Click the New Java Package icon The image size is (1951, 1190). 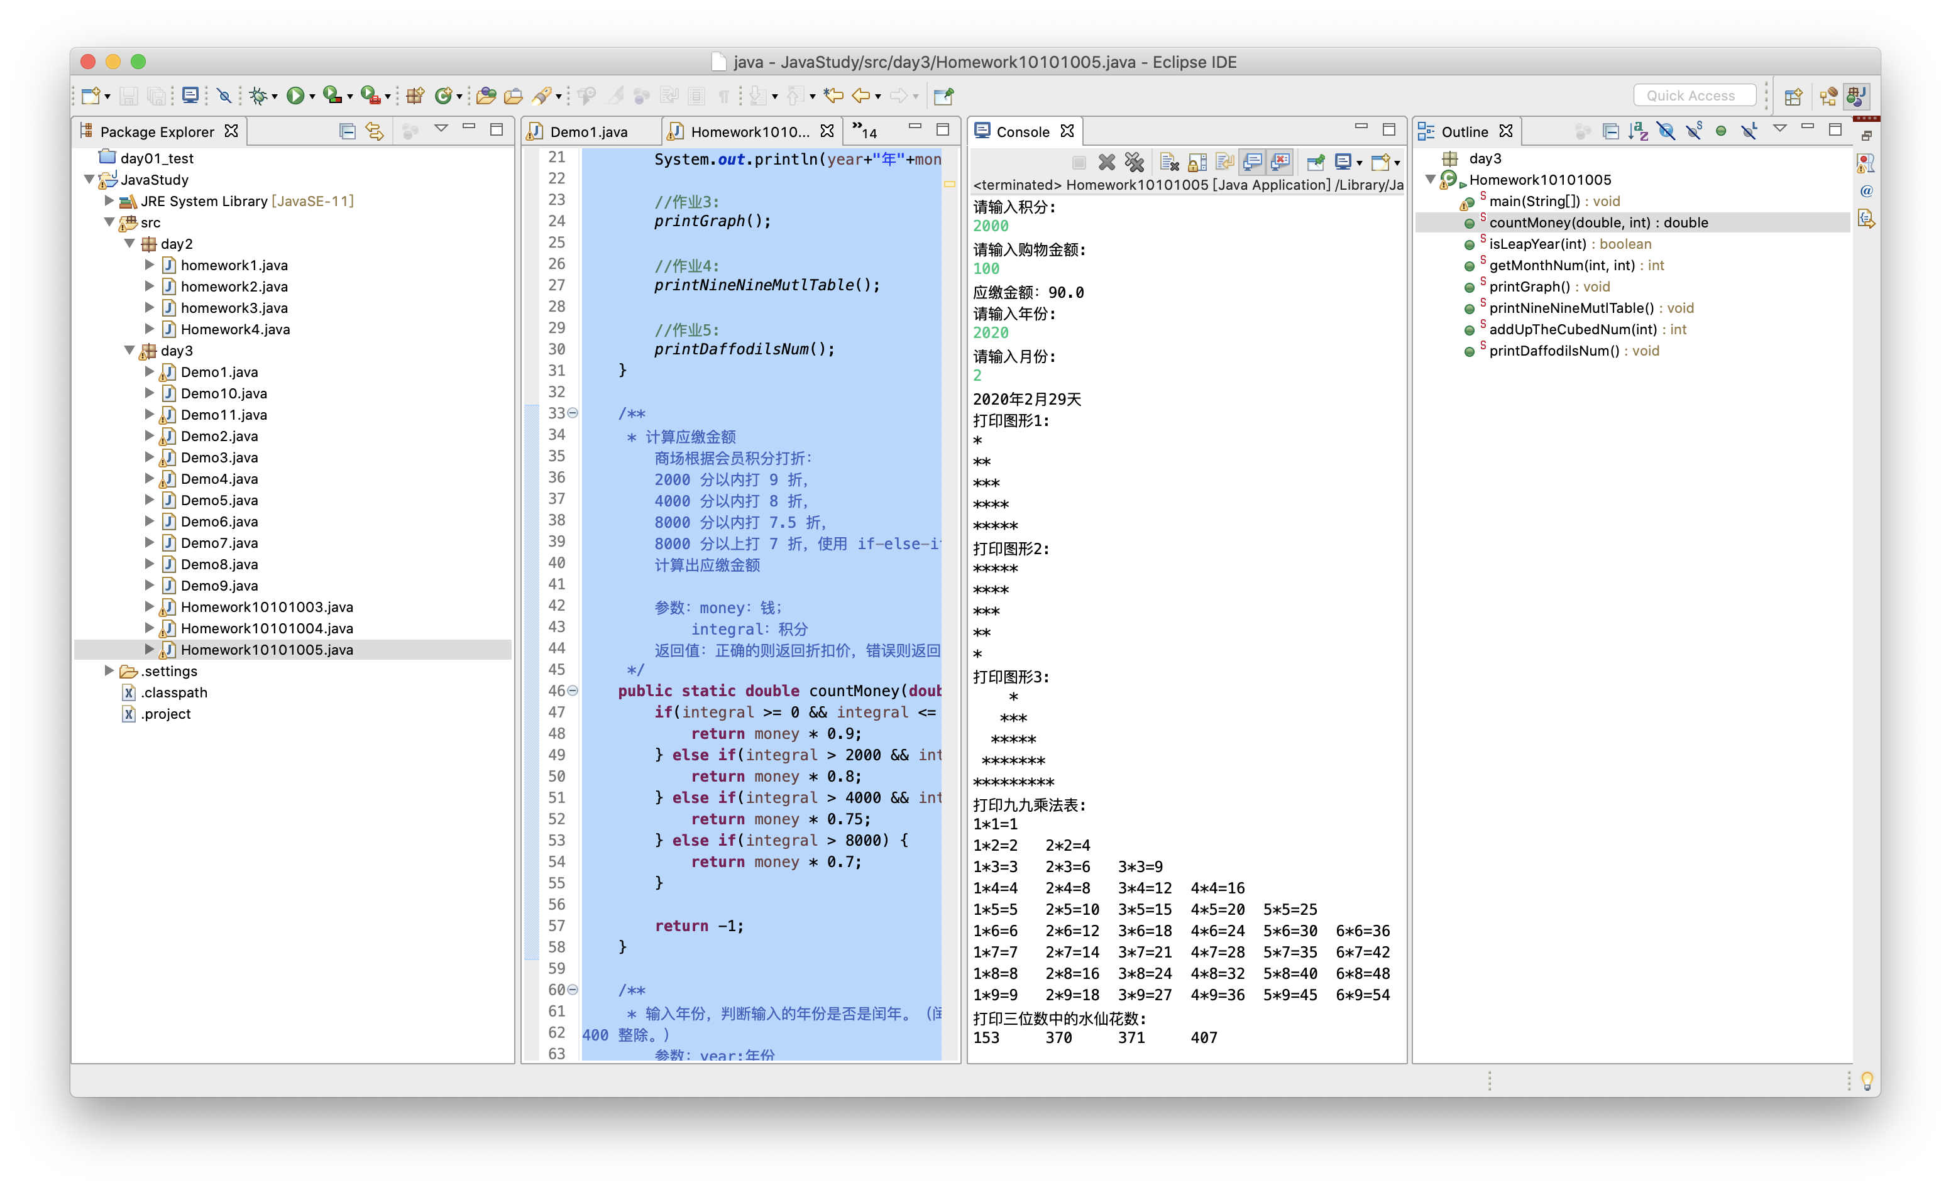click(x=414, y=96)
